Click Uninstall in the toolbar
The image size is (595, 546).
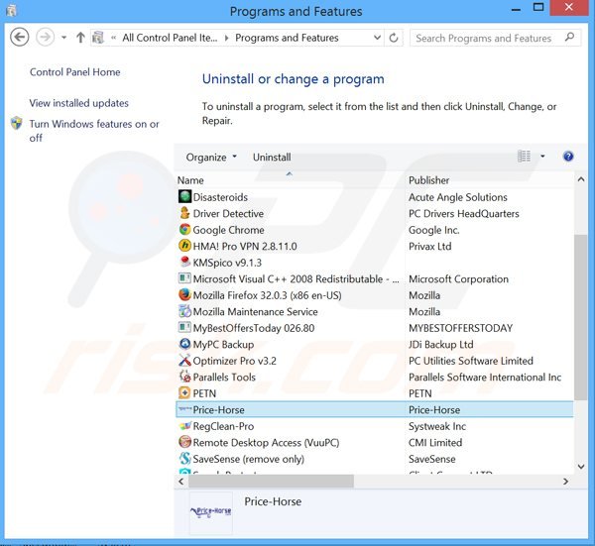click(272, 157)
